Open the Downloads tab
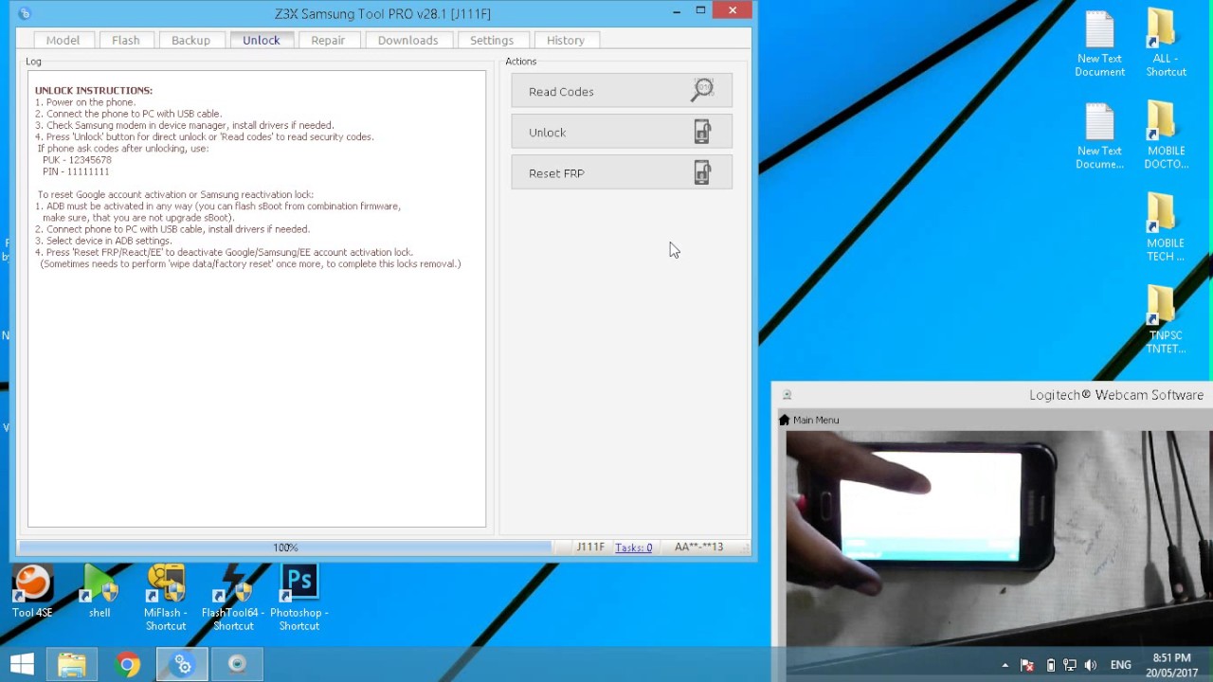The image size is (1213, 682). tap(407, 40)
